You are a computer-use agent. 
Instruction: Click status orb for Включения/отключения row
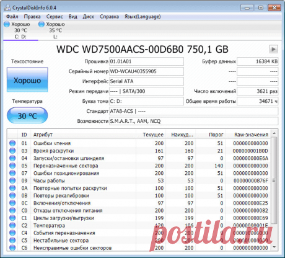click(12, 203)
